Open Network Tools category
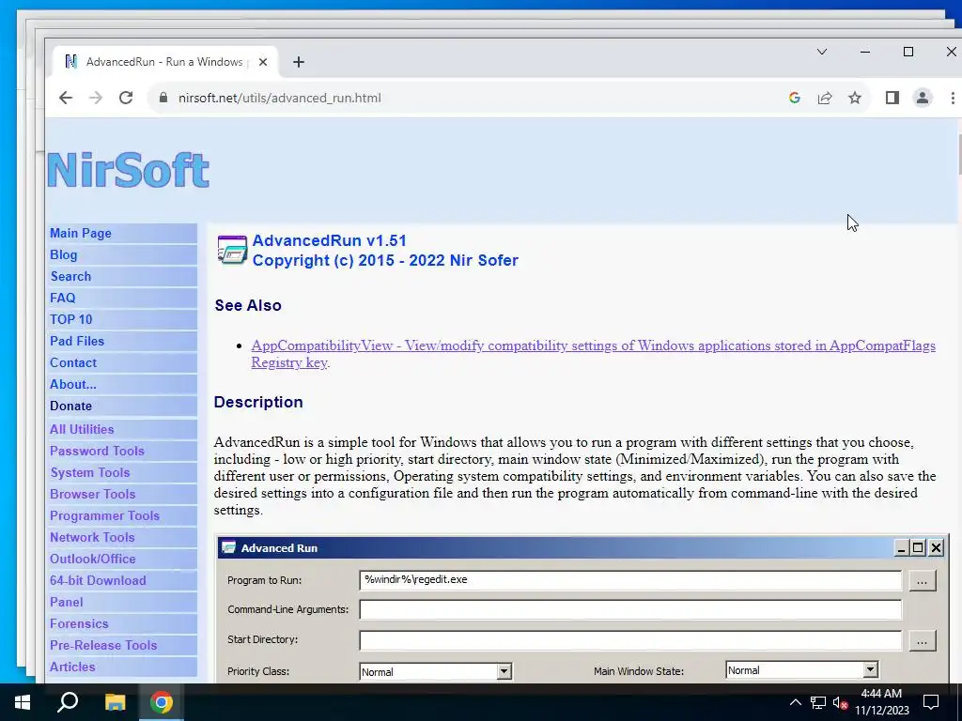The height and width of the screenshot is (721, 962). pos(92,537)
